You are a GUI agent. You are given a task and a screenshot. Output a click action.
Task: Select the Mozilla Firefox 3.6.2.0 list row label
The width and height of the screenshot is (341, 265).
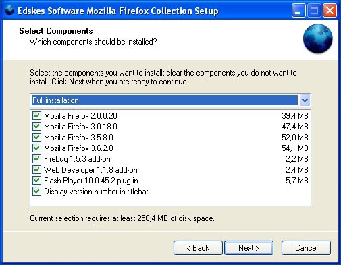click(x=78, y=148)
